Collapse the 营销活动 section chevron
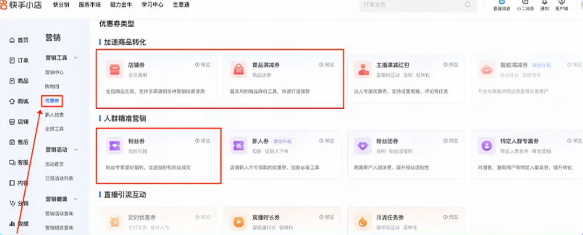Screen dimensions: 583x235 pyautogui.click(x=76, y=150)
